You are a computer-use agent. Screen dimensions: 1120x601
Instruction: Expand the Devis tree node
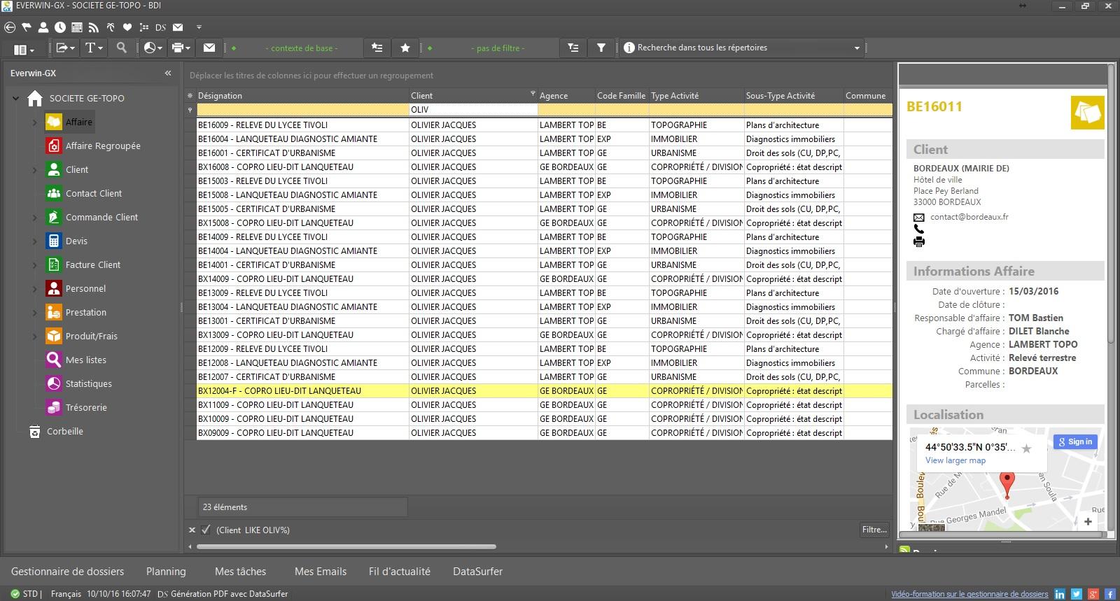[34, 241]
